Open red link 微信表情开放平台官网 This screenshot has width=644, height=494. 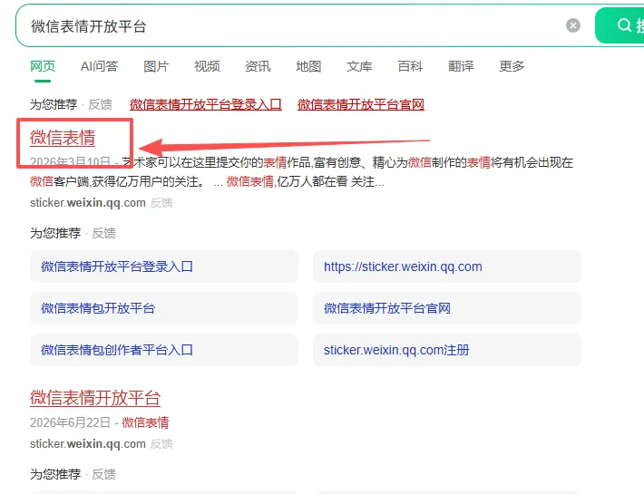361,104
